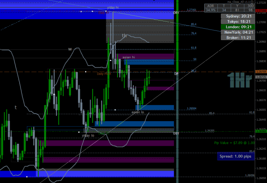Viewport: 267px width, 183px height.
Task: Select the green London: 09:21 session clock
Action: pos(238,27)
